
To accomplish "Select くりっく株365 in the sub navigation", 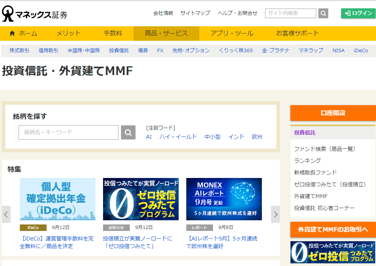I will [x=236, y=51].
